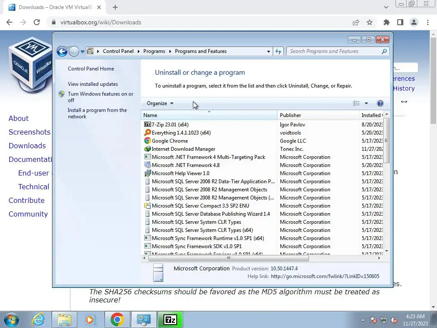This screenshot has height=328, width=437.
Task: Open Control Panel Home link
Action: tap(91, 69)
